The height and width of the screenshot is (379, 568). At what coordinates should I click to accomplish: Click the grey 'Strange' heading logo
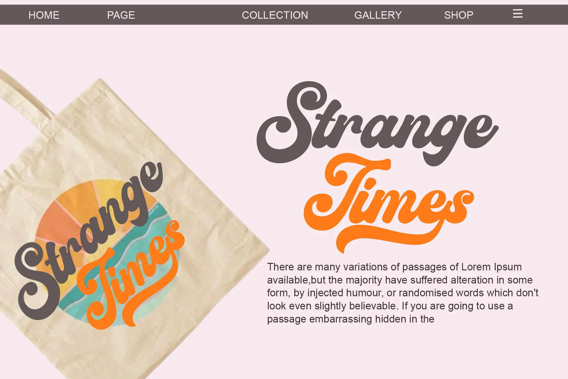click(378, 123)
